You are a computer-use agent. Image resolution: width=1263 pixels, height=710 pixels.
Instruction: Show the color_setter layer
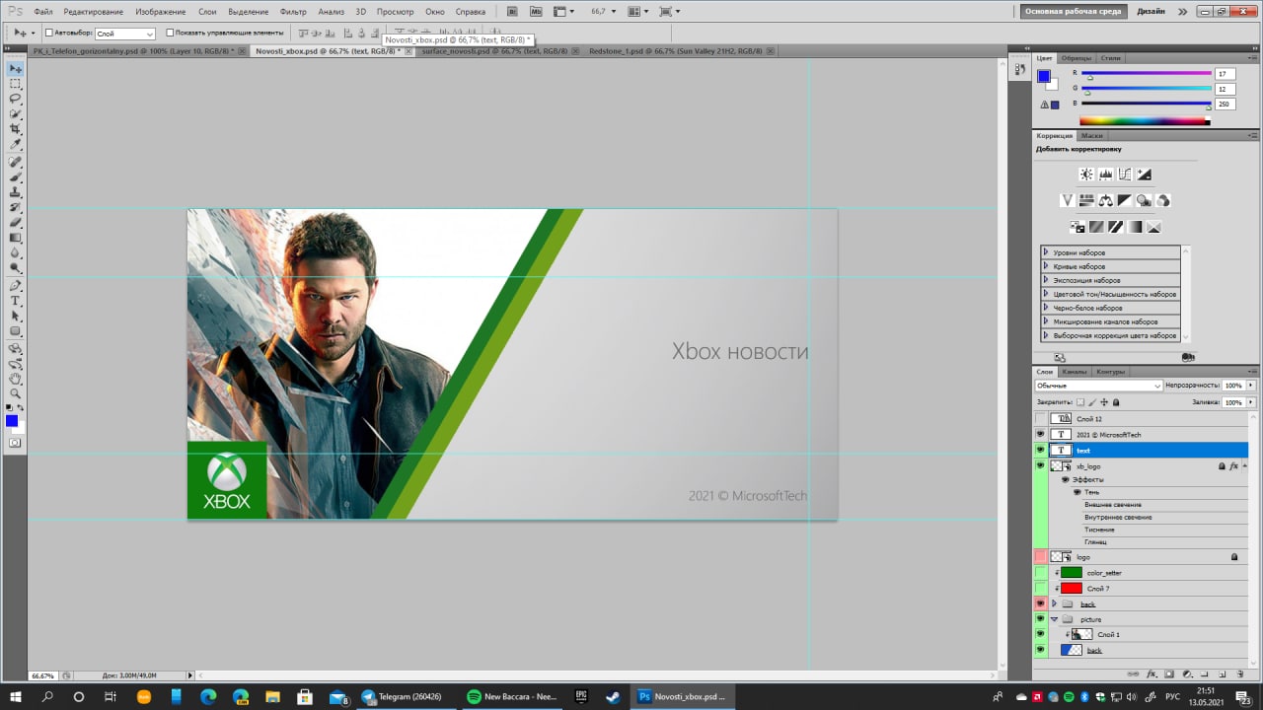[1040, 573]
